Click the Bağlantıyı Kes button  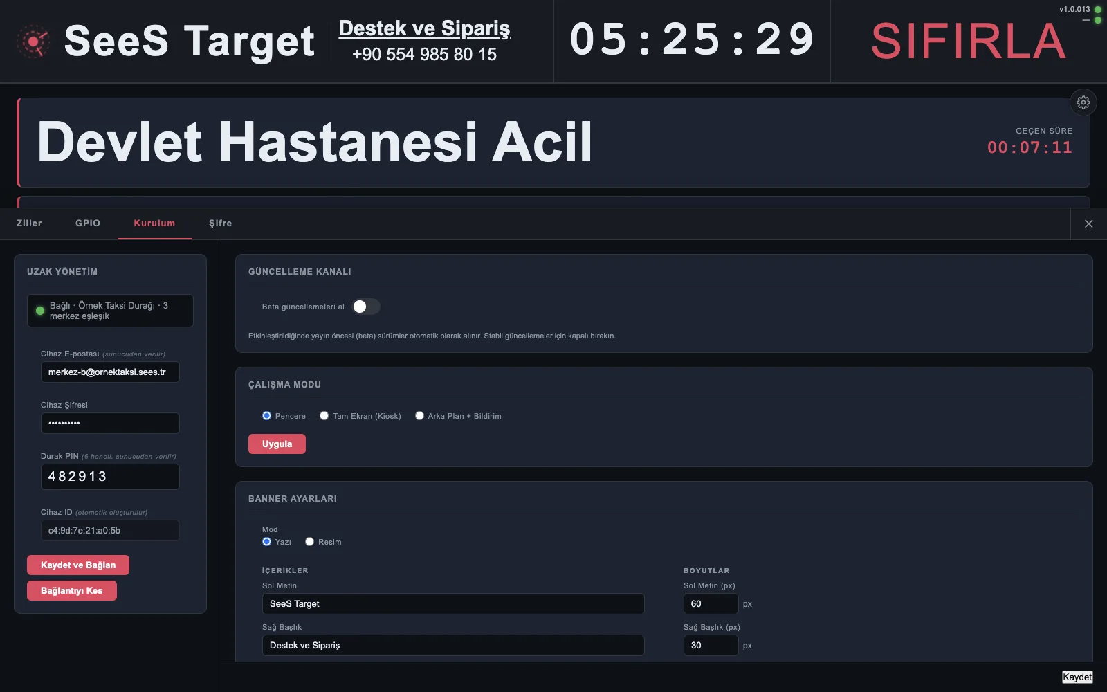tap(72, 591)
